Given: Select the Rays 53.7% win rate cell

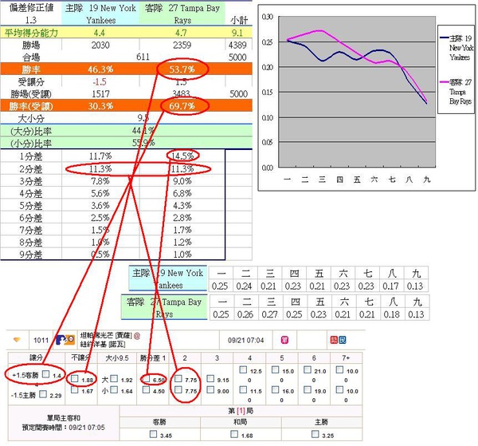Looking at the screenshot, I should point(182,69).
